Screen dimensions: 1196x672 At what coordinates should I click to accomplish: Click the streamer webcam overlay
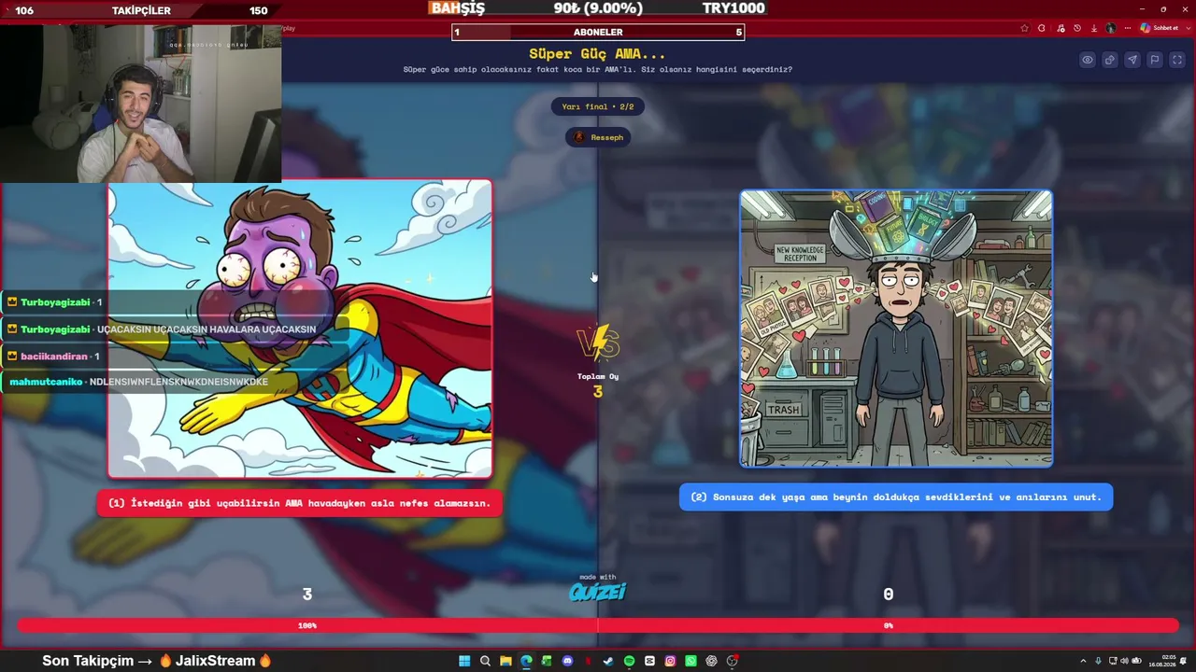coord(140,104)
